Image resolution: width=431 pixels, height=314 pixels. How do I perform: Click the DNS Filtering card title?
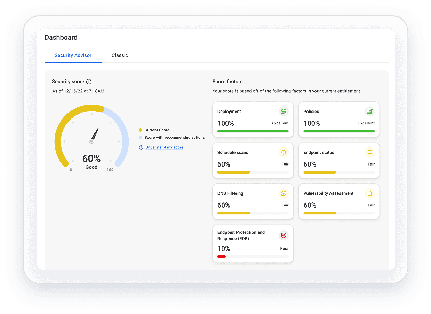click(x=230, y=193)
